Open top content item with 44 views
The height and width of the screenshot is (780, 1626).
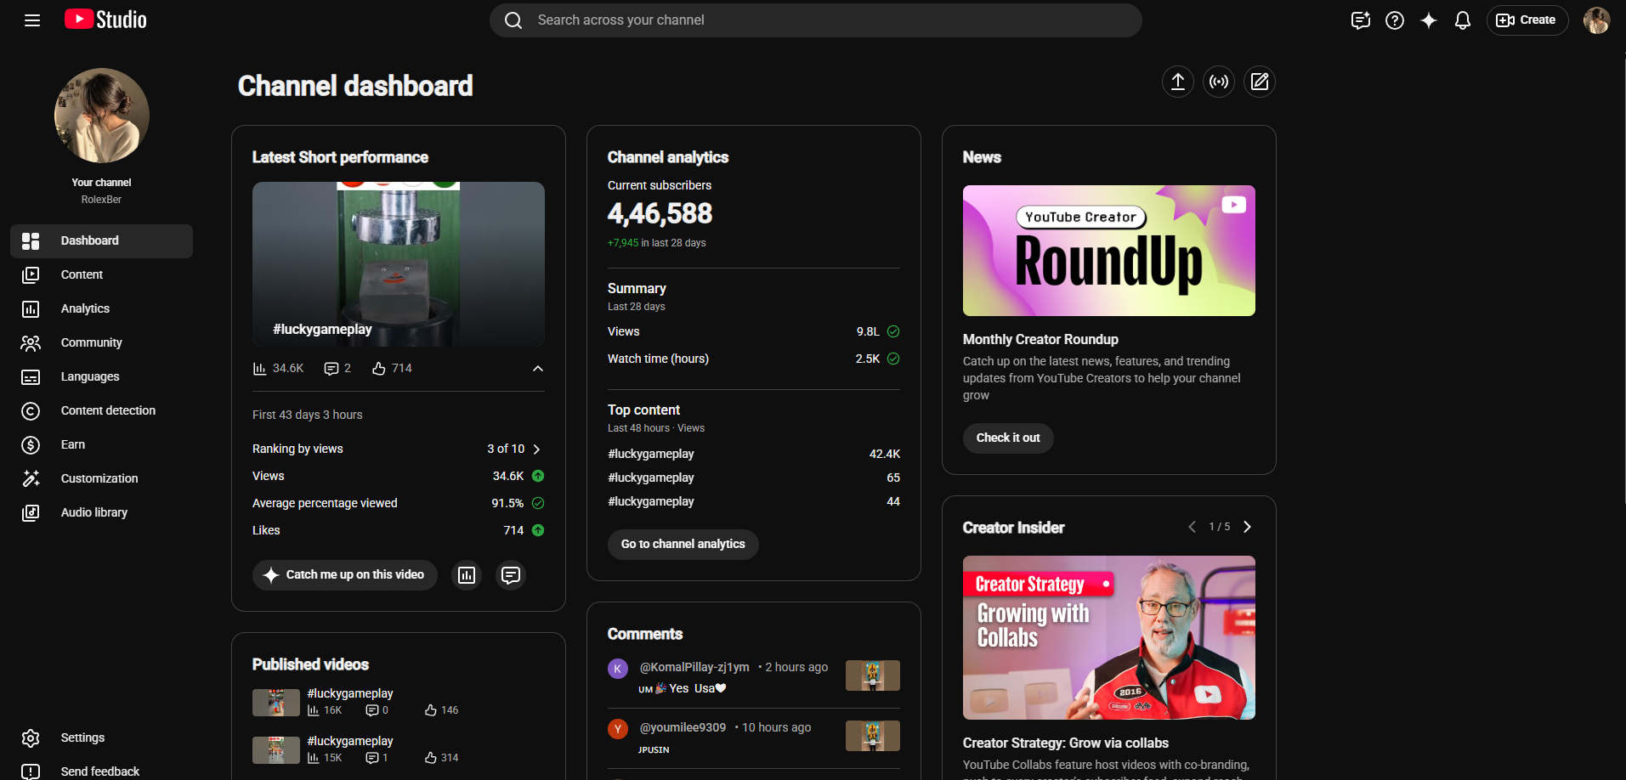pyautogui.click(x=651, y=501)
